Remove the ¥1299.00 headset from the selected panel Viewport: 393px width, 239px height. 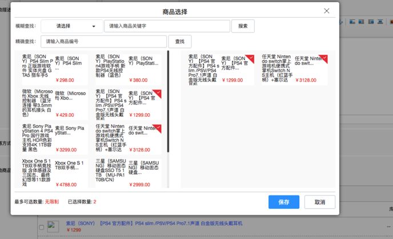click(x=221, y=69)
